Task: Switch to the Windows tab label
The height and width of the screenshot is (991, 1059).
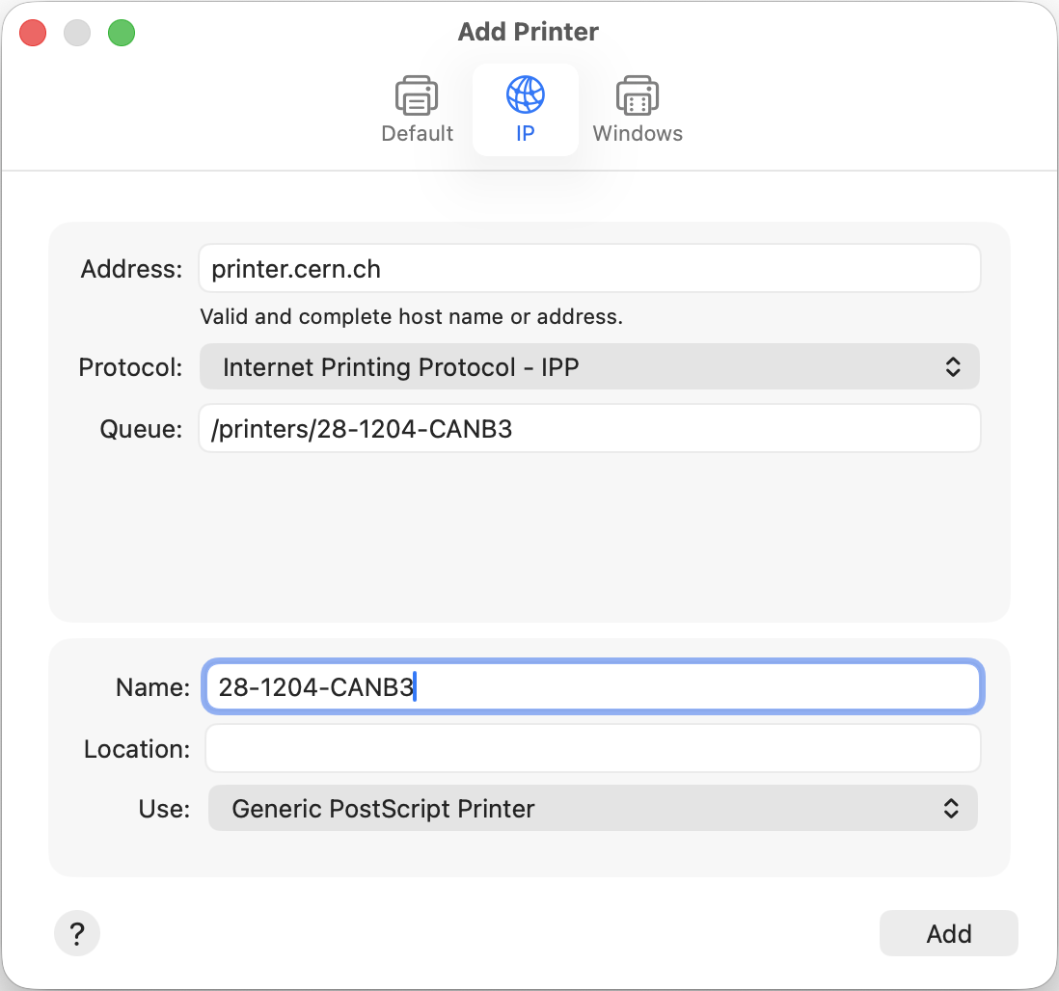Action: 638,134
